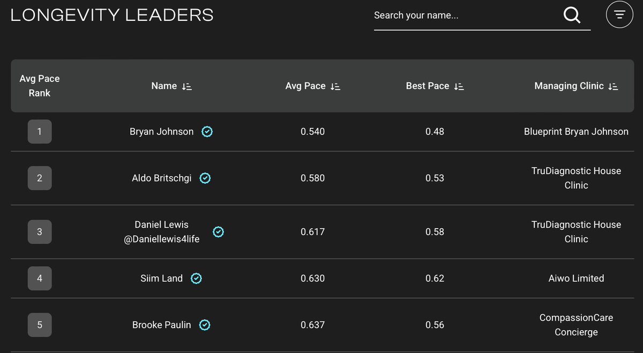Image resolution: width=643 pixels, height=353 pixels.
Task: Click the search magnifier icon
Action: (572, 16)
